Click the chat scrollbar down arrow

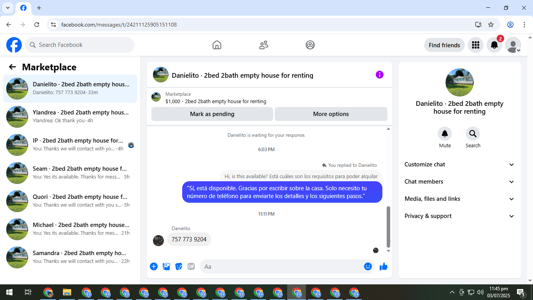coord(388,251)
